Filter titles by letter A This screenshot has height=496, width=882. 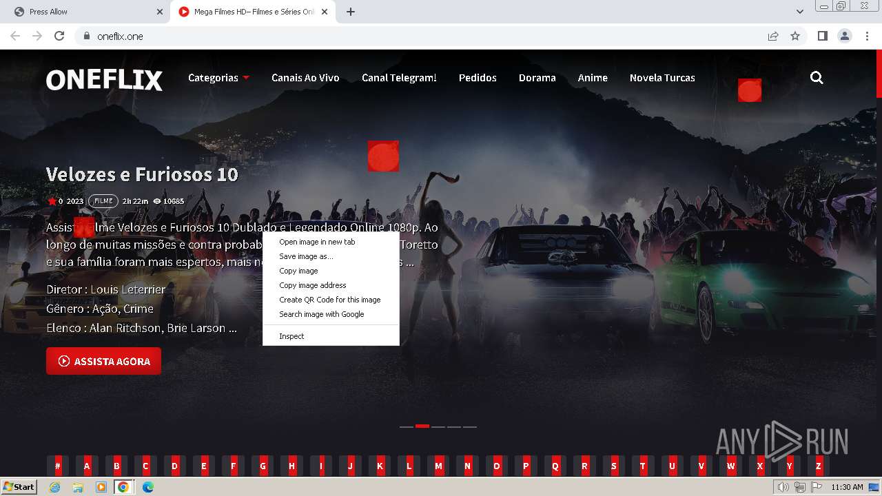tap(87, 466)
